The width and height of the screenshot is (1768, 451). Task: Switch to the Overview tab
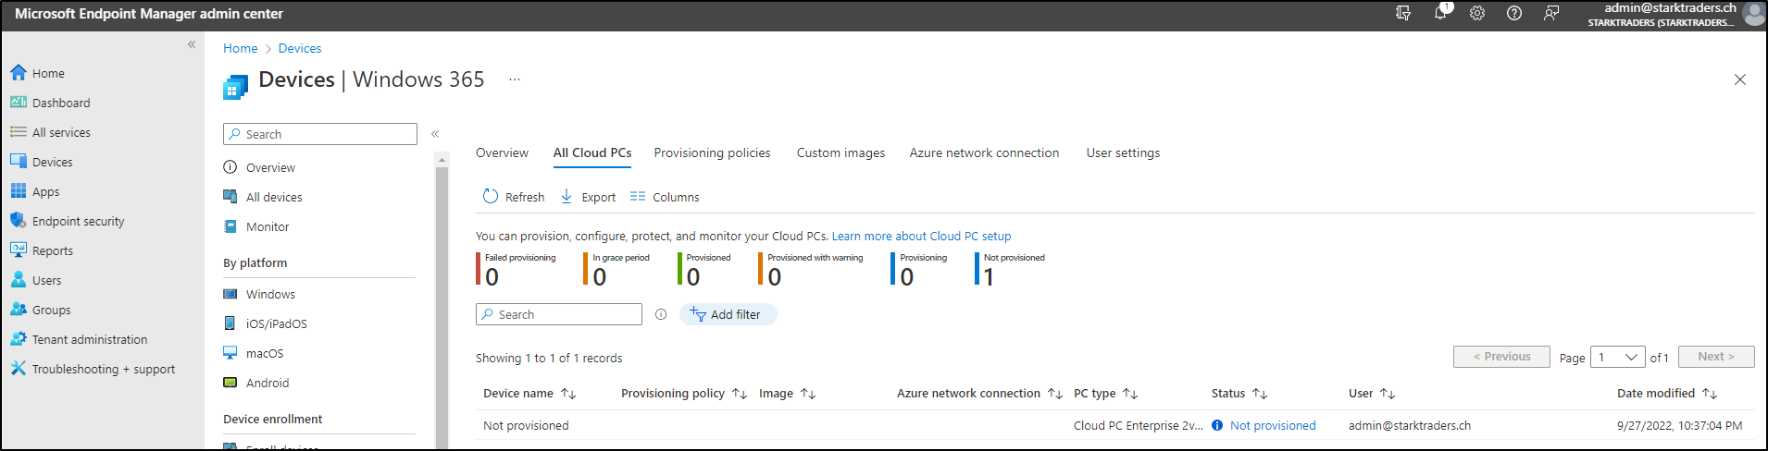coord(502,152)
